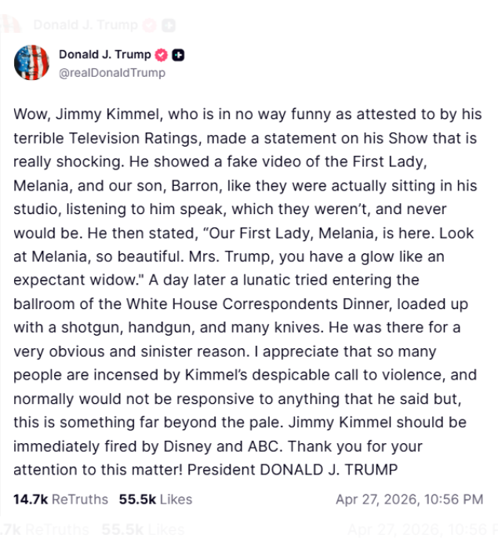Click the black plus badge beside the name
Image resolution: width=498 pixels, height=549 pixels.
point(179,55)
